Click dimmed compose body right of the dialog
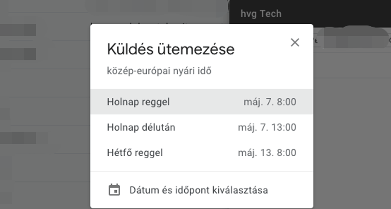The image size is (391, 209). tap(352, 130)
